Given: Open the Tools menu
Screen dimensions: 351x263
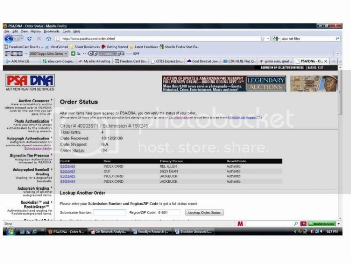Looking at the screenshot, I should (67, 31).
